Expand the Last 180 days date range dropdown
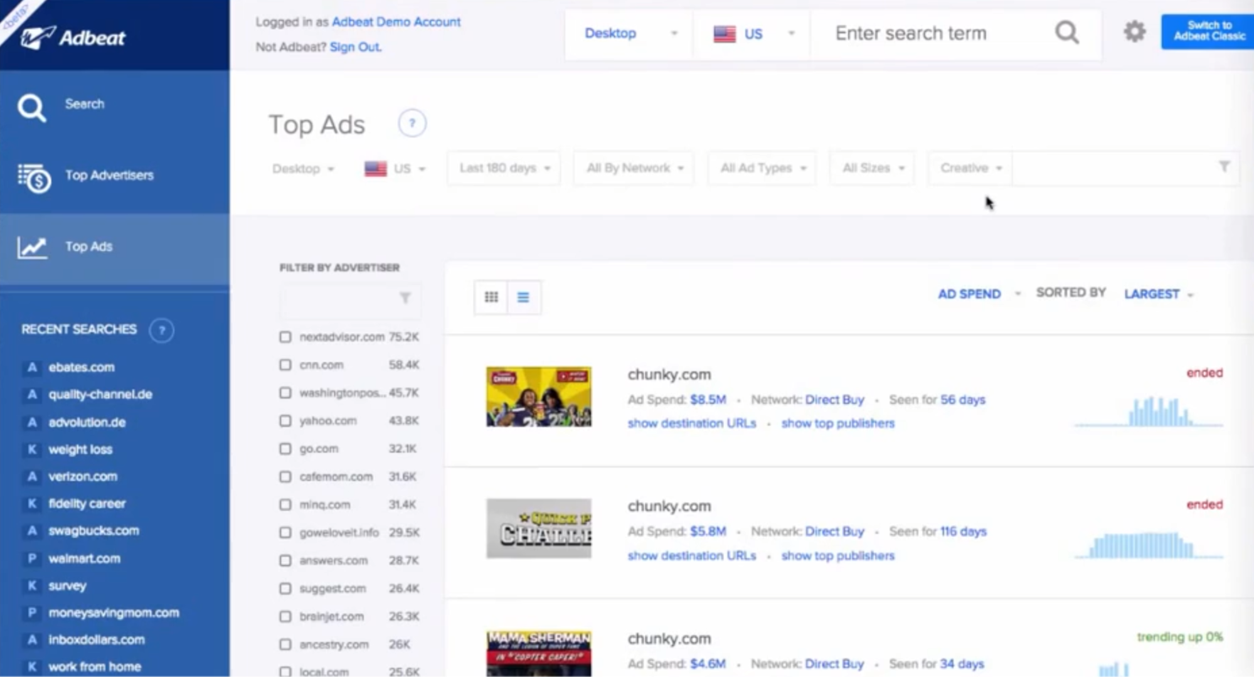The image size is (1254, 677). click(504, 168)
